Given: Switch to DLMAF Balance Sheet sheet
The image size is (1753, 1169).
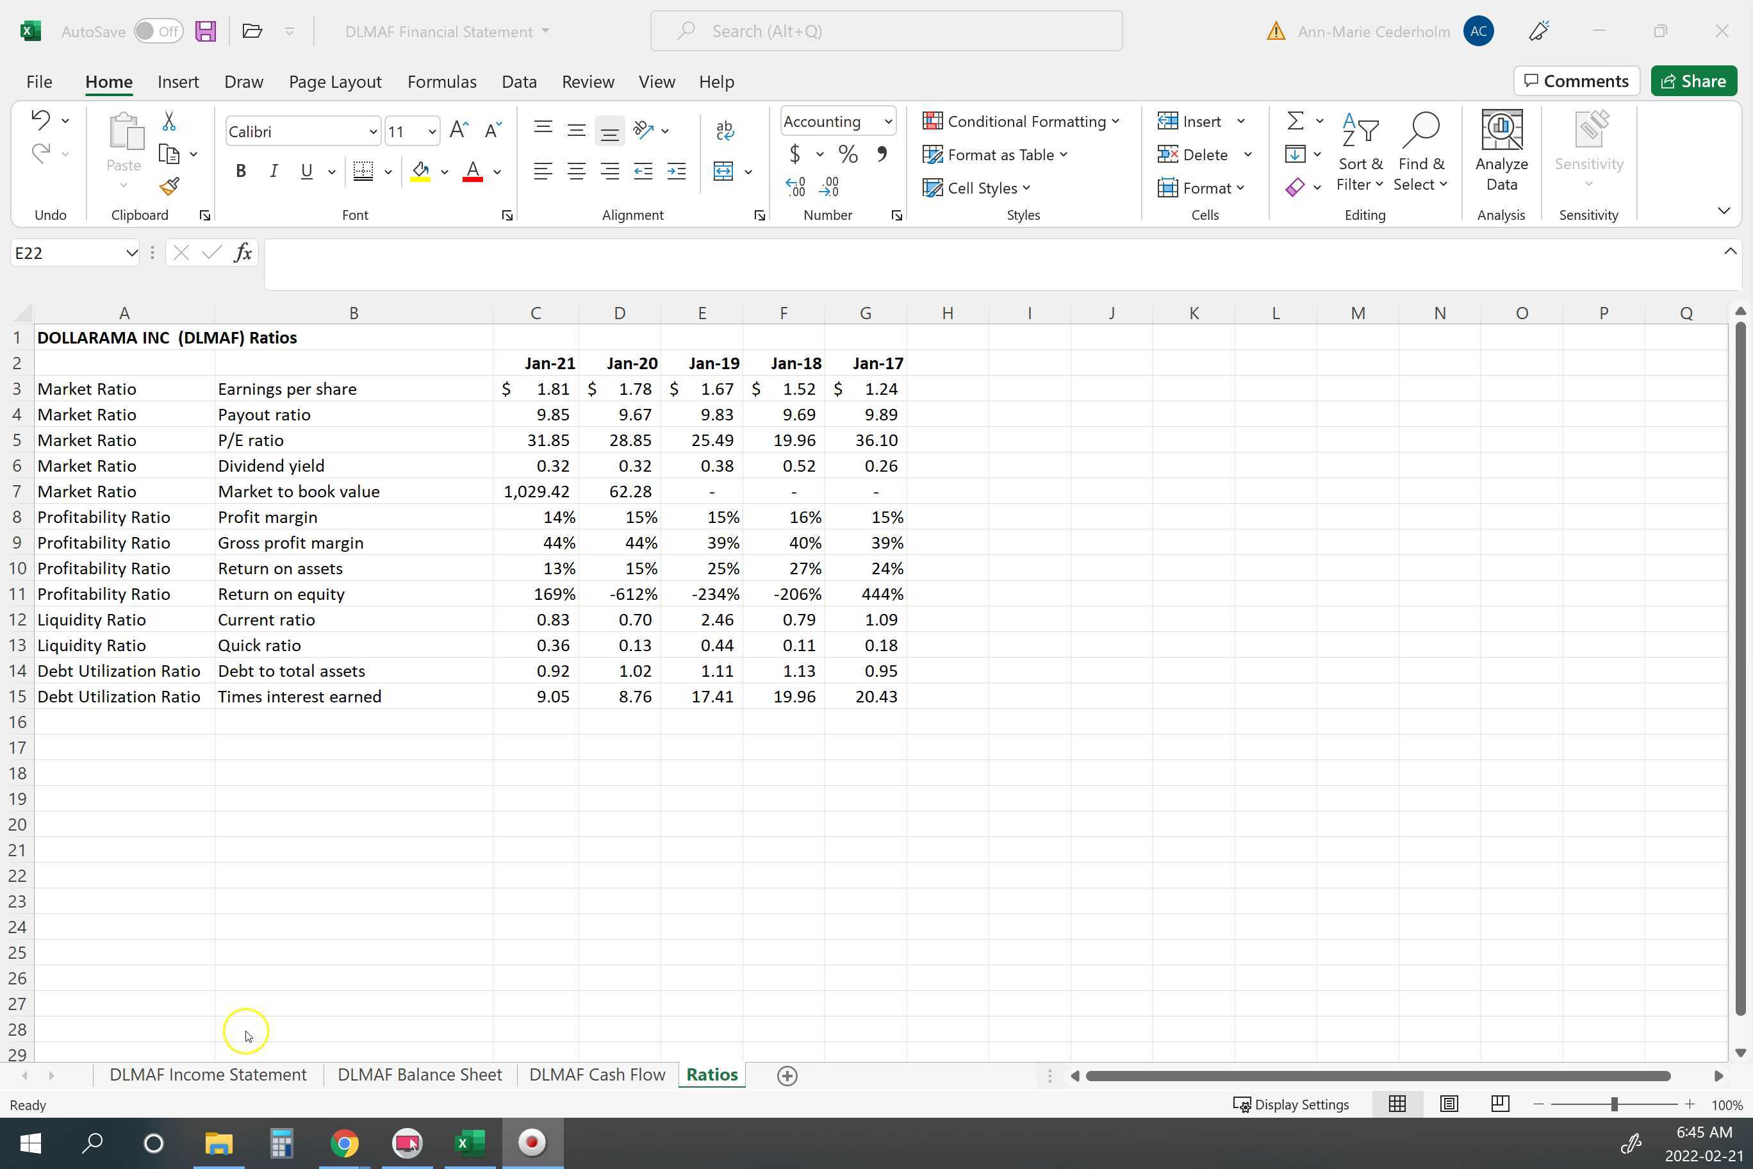Looking at the screenshot, I should point(420,1074).
